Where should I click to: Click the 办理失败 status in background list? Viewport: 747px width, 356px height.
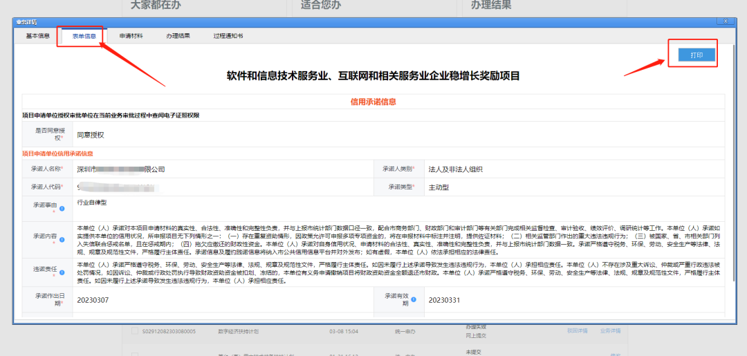[475, 327]
